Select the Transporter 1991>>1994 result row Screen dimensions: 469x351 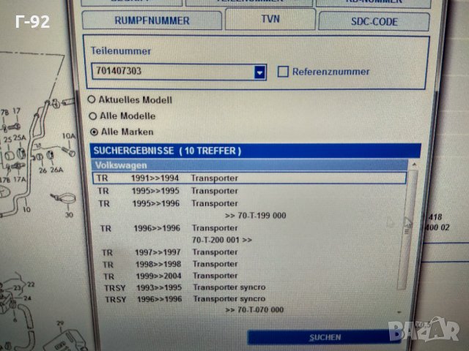click(249, 178)
